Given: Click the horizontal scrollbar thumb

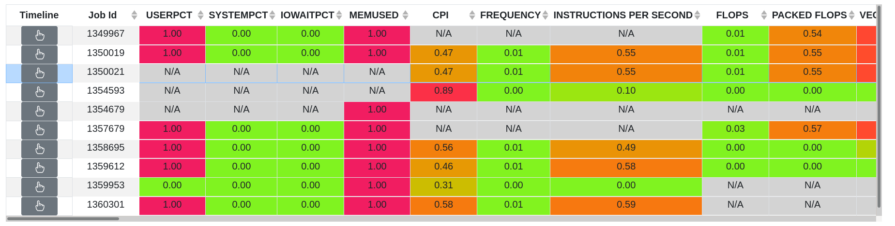Looking at the screenshot, I should 63,219.
